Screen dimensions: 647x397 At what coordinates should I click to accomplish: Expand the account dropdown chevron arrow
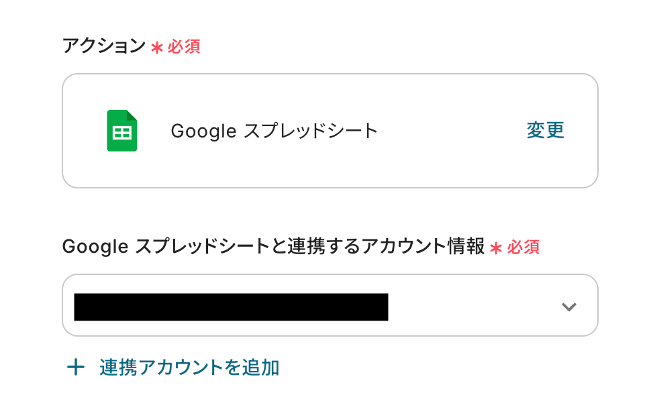coord(568,306)
